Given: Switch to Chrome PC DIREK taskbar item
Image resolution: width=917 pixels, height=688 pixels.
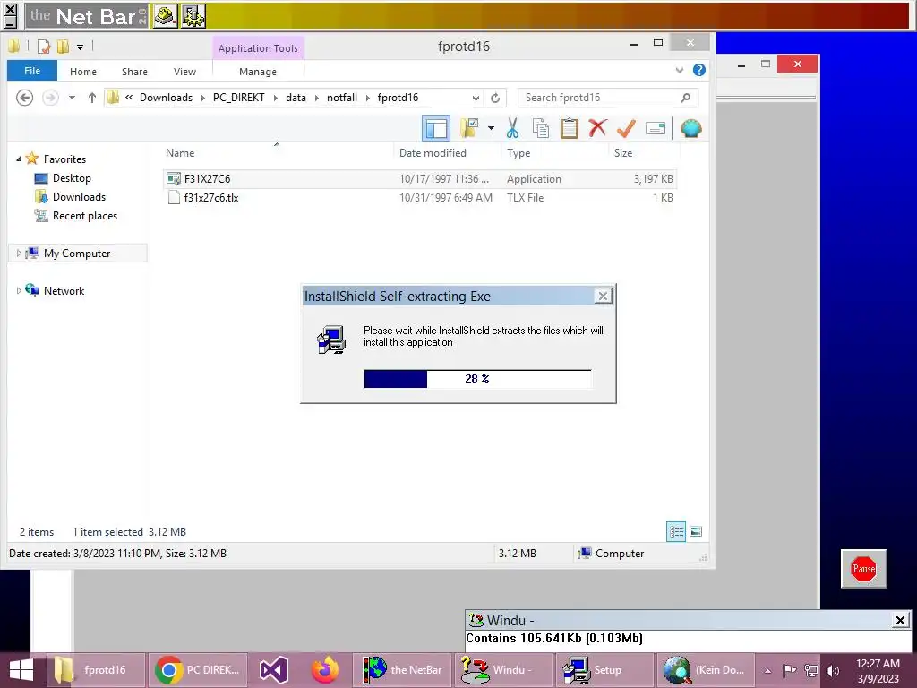Looking at the screenshot, I should tap(197, 670).
